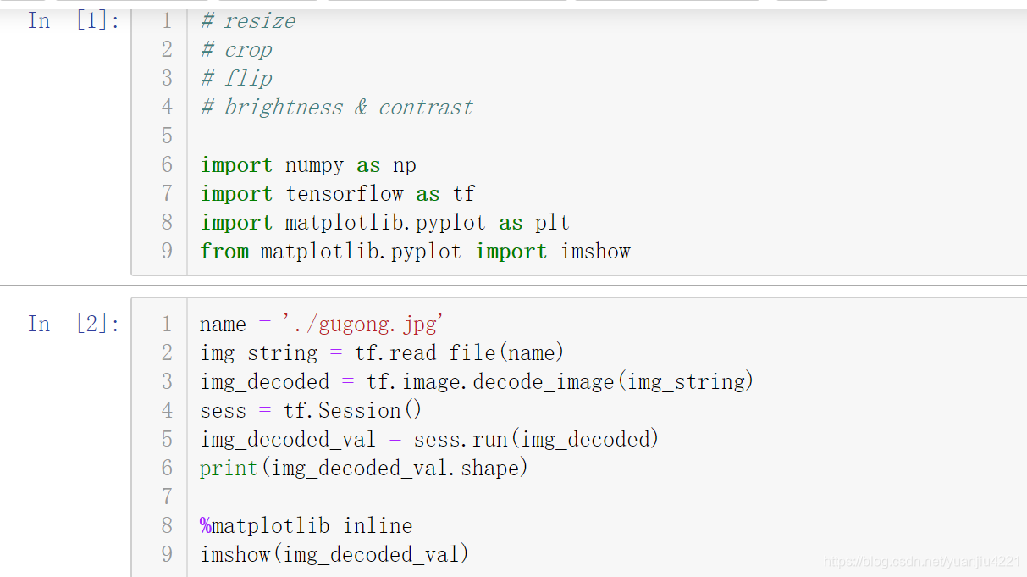Click the 'print(img_decoded_val.shape)' statement
Screen dimensions: 1027x577
(364, 469)
